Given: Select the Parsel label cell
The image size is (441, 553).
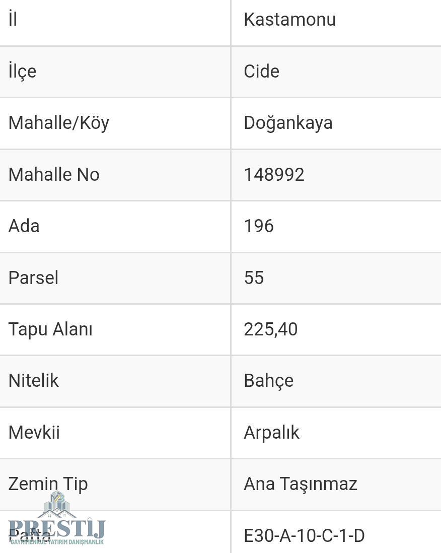Looking at the screenshot, I should point(33,278).
